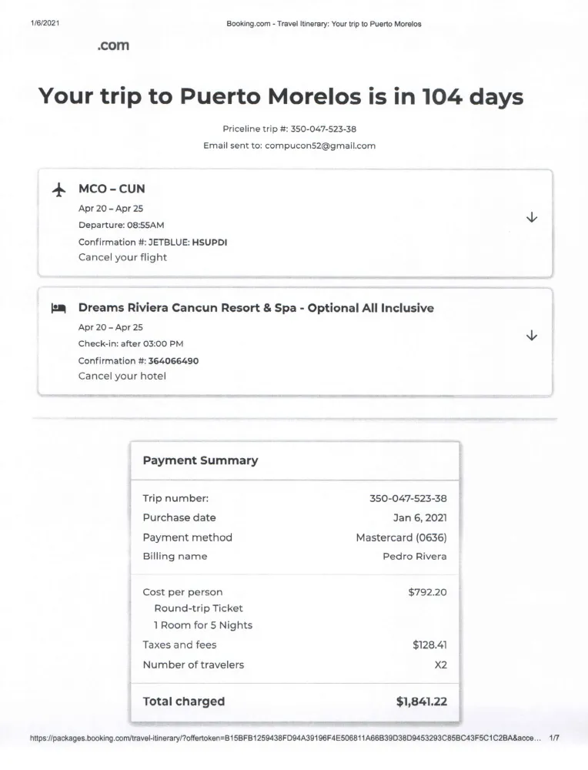Image resolution: width=588 pixels, height=770 pixels.
Task: Click the Cancel your hotel link
Action: click(122, 377)
